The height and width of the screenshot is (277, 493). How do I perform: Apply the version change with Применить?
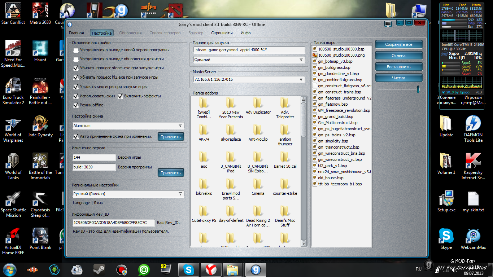171,173
